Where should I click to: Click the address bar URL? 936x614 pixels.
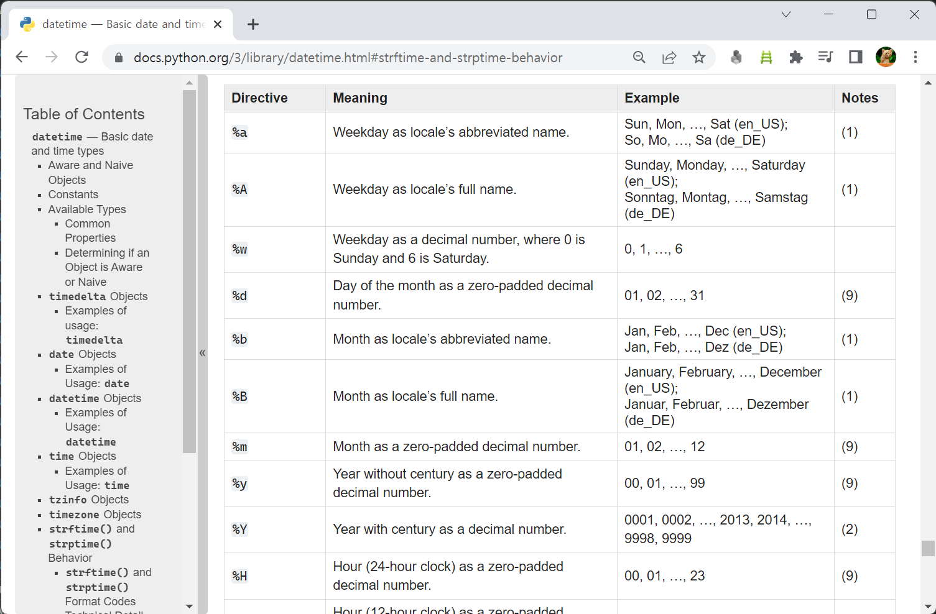[x=348, y=58]
